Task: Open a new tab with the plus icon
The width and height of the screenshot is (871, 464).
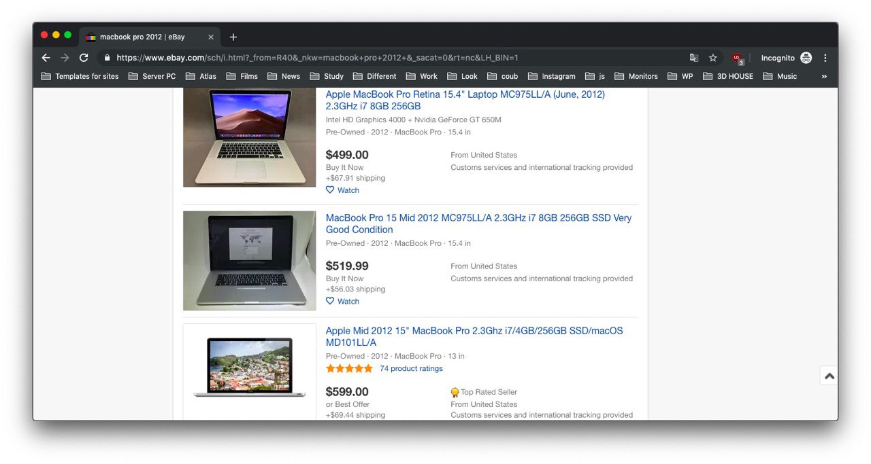Action: pyautogui.click(x=233, y=37)
